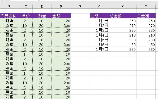Select the 1月6日 date cell
The height and width of the screenshot is (99, 158).
[99, 44]
